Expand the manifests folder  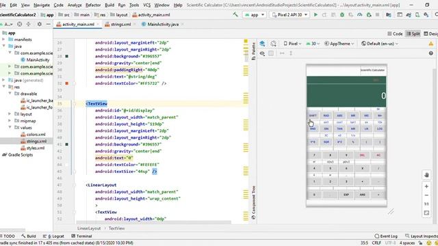3,40
